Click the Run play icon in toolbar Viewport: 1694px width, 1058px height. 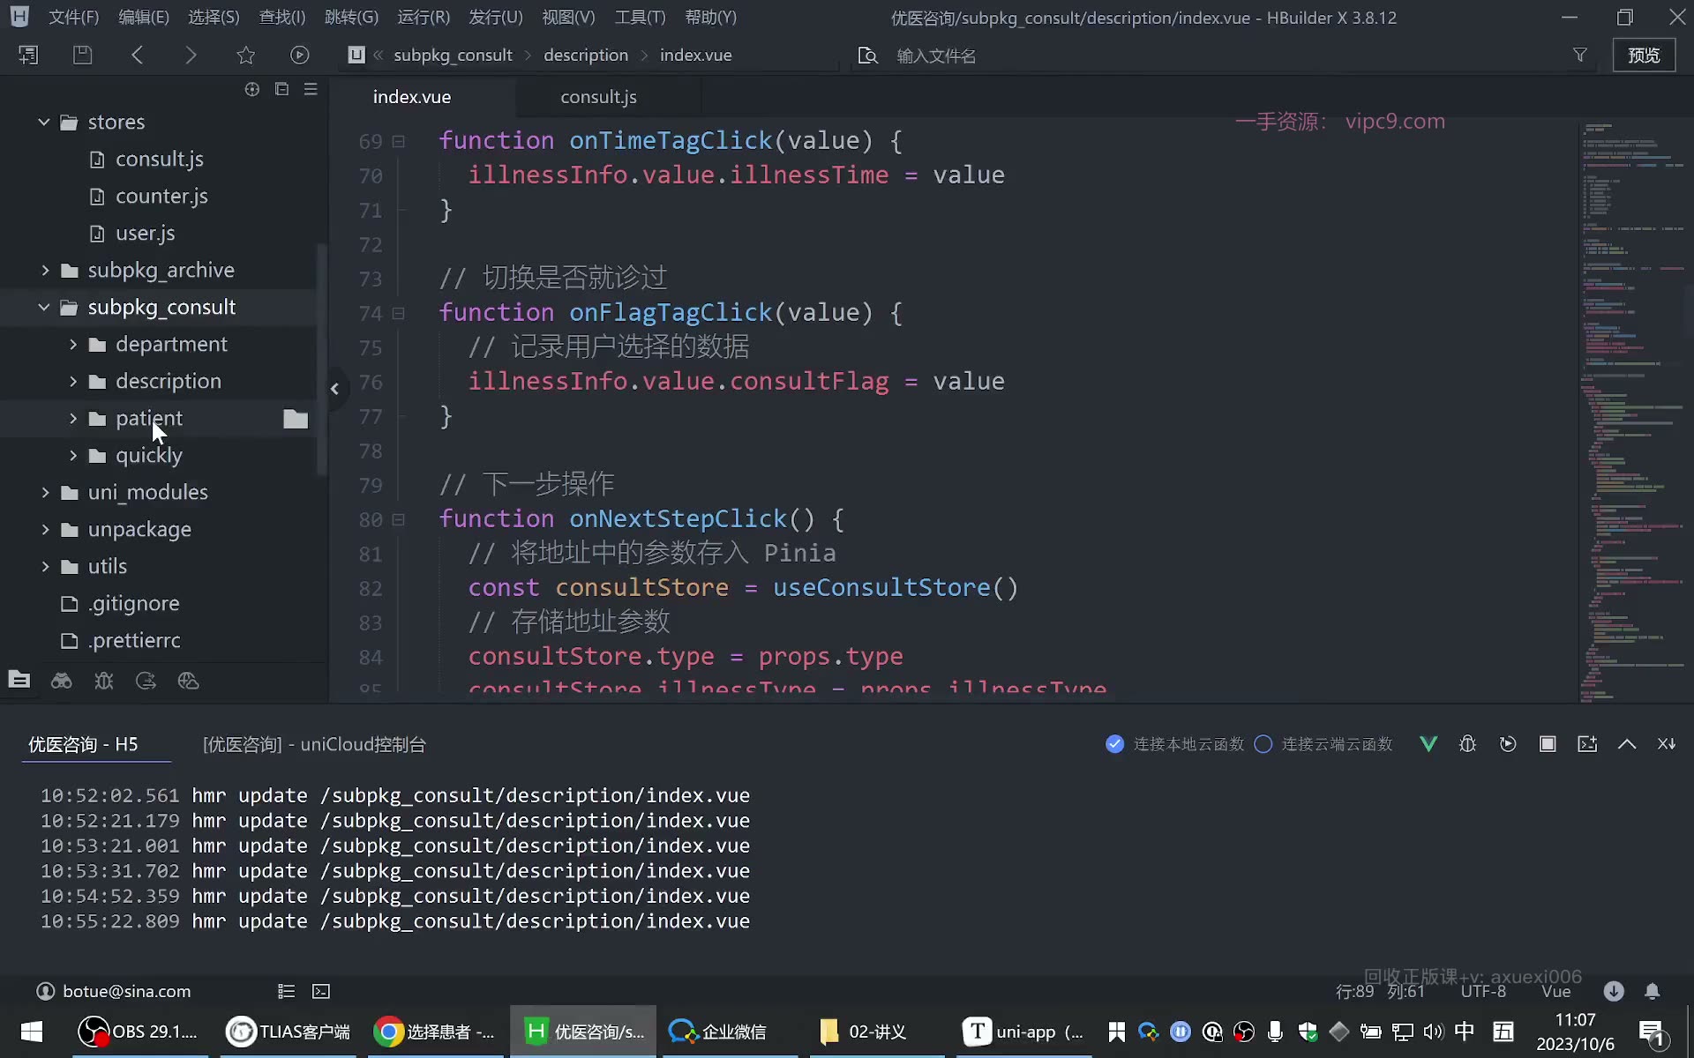(300, 55)
